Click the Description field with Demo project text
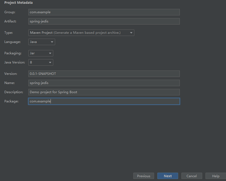Viewport: 226px width, 181px height. (104, 92)
